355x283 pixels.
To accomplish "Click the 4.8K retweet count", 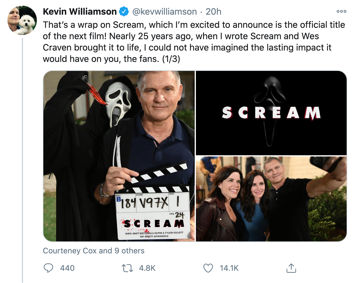I will pos(147,268).
